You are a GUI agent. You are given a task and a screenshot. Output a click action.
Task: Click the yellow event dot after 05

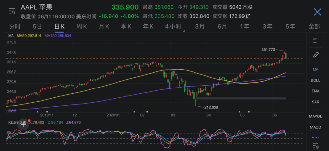click(249, 112)
